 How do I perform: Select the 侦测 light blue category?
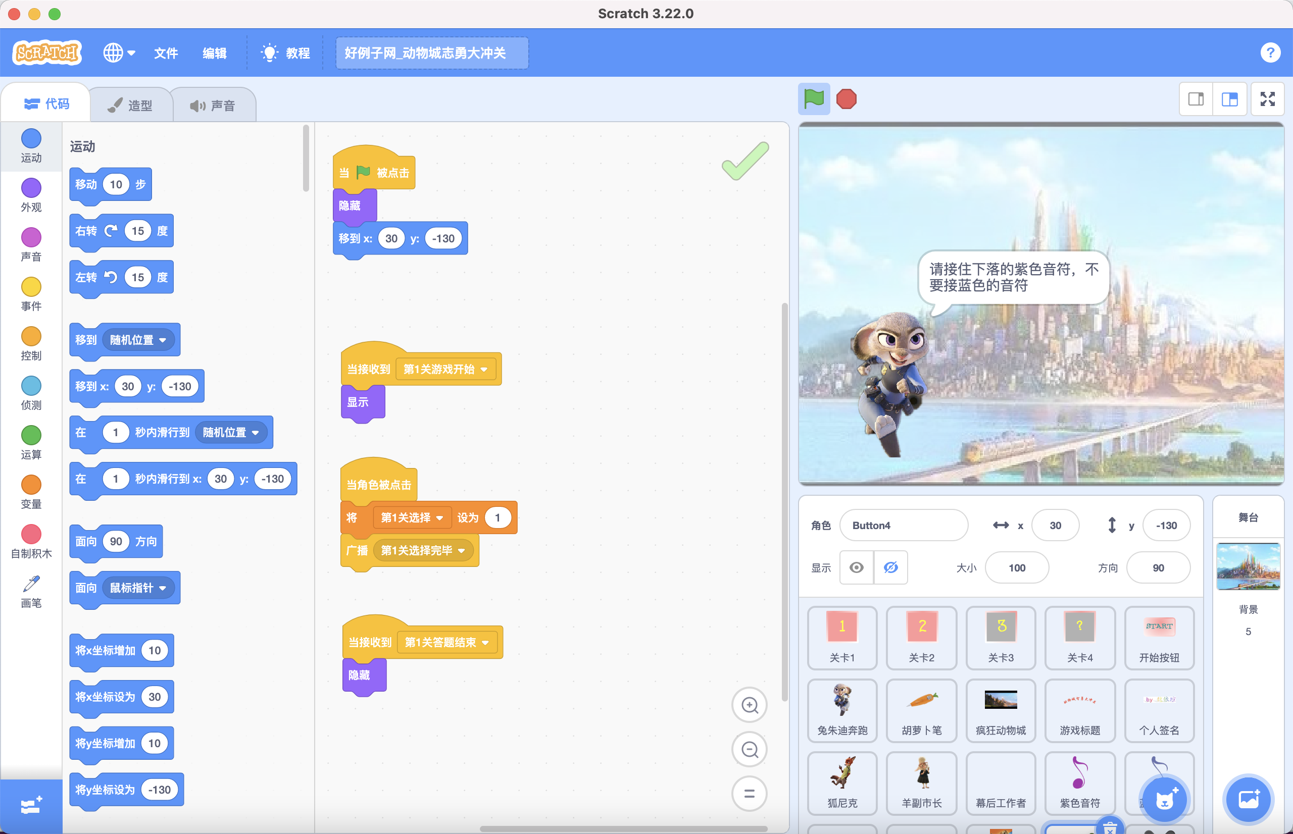31,393
